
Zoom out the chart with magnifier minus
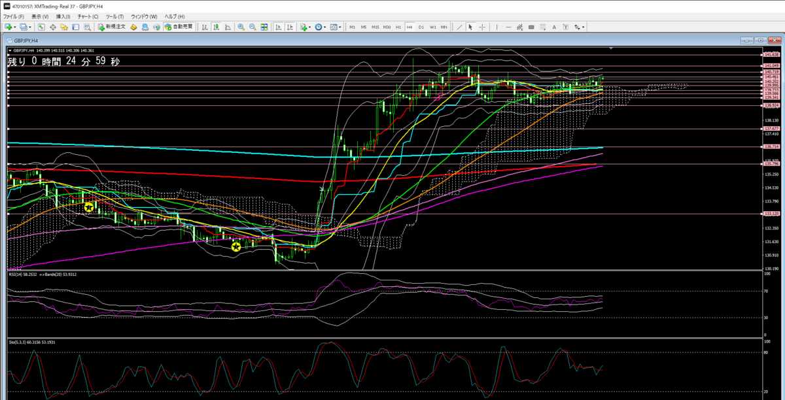coord(253,27)
